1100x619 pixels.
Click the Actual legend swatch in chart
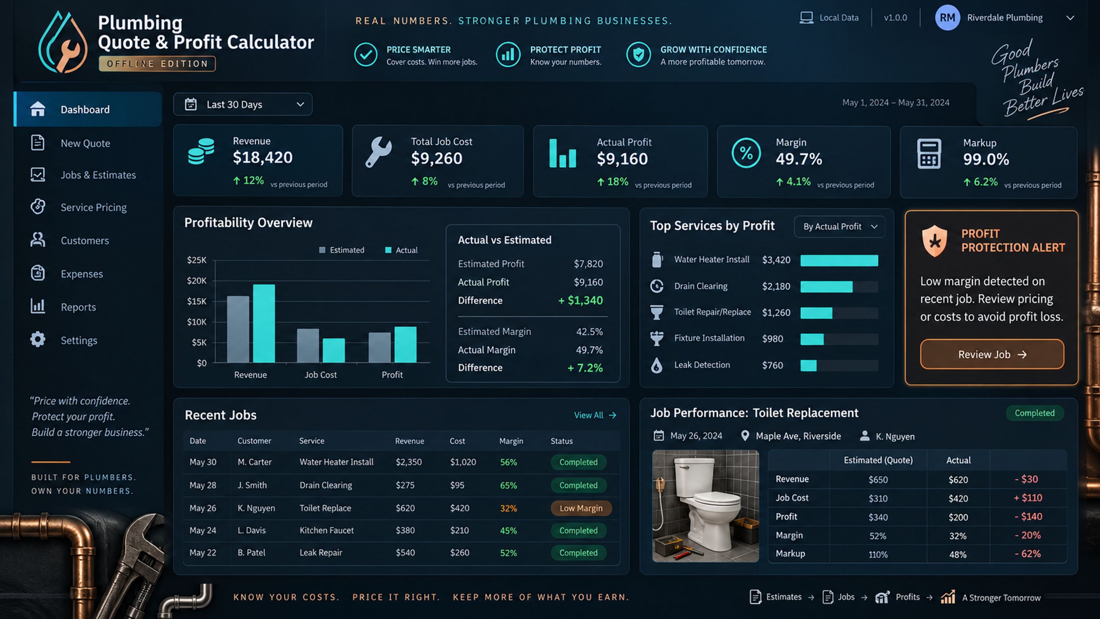388,250
